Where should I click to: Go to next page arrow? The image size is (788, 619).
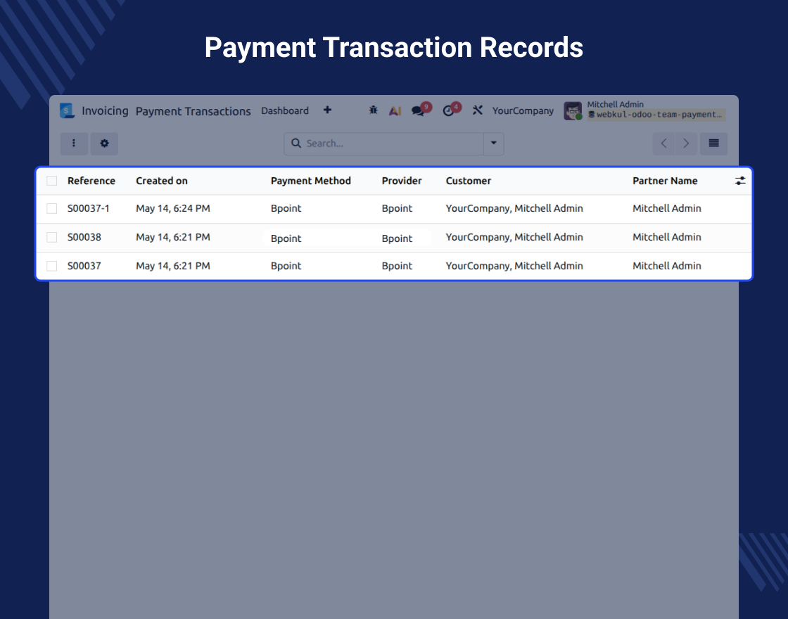tap(686, 143)
